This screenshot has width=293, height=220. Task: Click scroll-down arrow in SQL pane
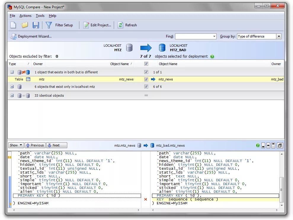[x=282, y=205]
